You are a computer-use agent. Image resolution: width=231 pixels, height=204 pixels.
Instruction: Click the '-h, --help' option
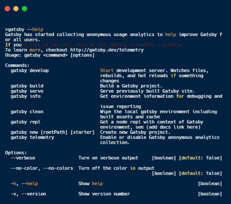(x=24, y=184)
